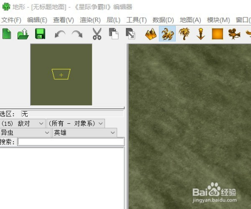This screenshot has height=209, width=251.
Task: Undo the last action
Action: point(60,34)
